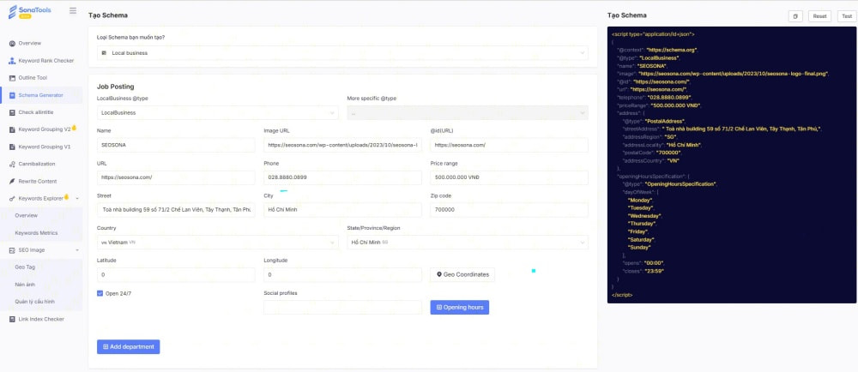858x372 pixels.
Task: Open the LocalBusiness @type dropdown
Action: click(217, 112)
